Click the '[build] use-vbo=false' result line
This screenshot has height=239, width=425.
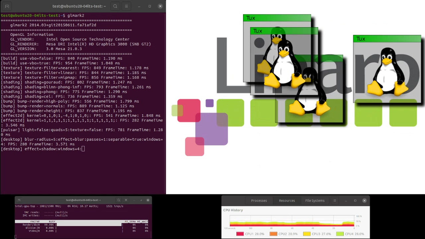click(62, 58)
